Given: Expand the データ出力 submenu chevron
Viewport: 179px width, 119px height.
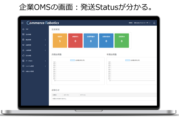Looking at the screenshot, I should click(x=45, y=61).
